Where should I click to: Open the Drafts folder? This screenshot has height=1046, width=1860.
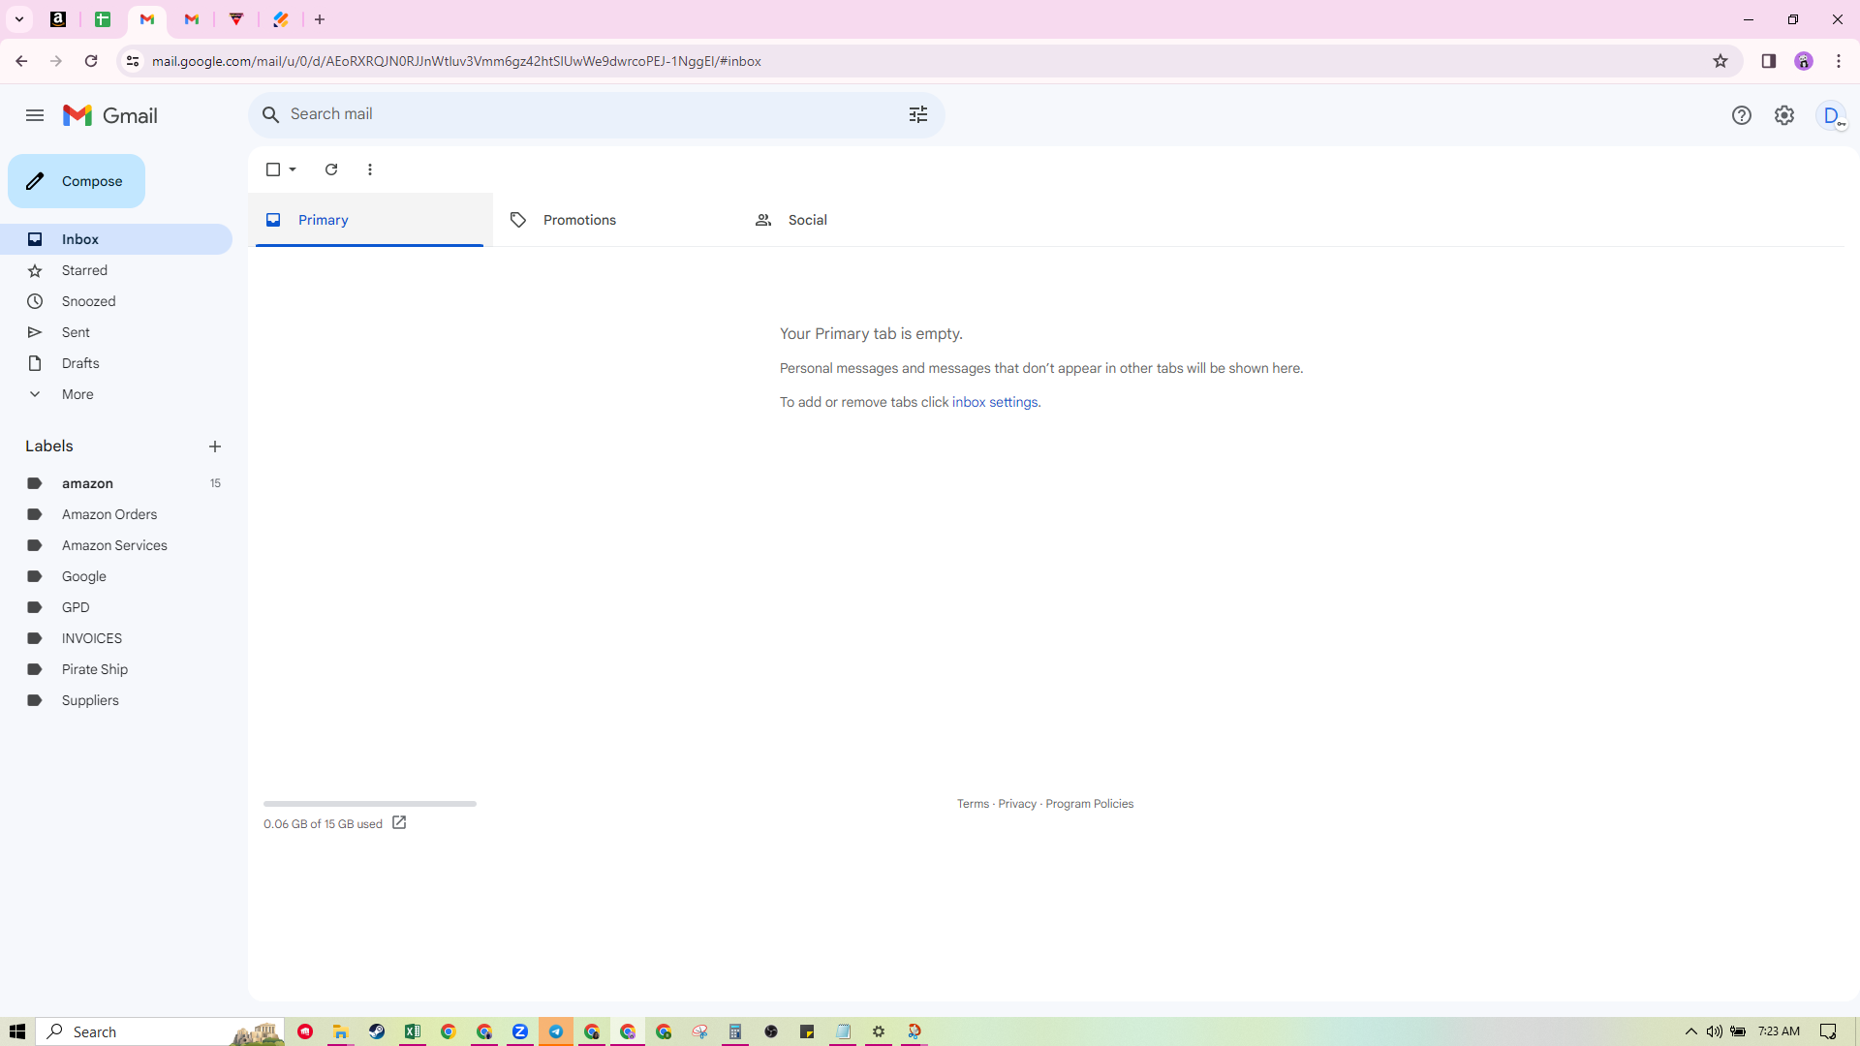(x=116, y=363)
